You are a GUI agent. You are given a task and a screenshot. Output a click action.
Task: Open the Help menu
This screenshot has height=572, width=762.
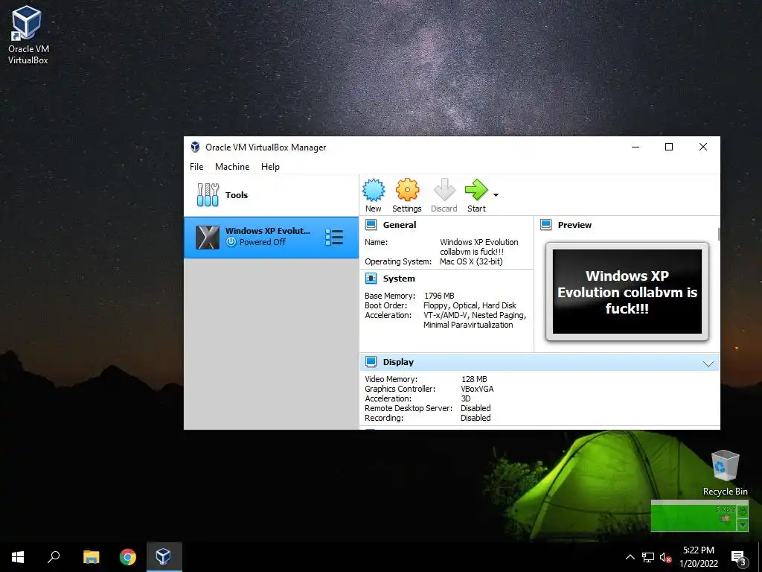point(270,166)
